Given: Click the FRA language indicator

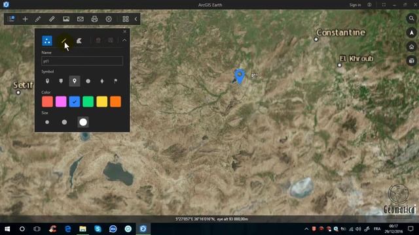Looking at the screenshot, I should coord(377,229).
